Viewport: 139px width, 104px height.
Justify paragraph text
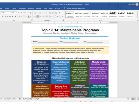pyautogui.click(x=44, y=17)
